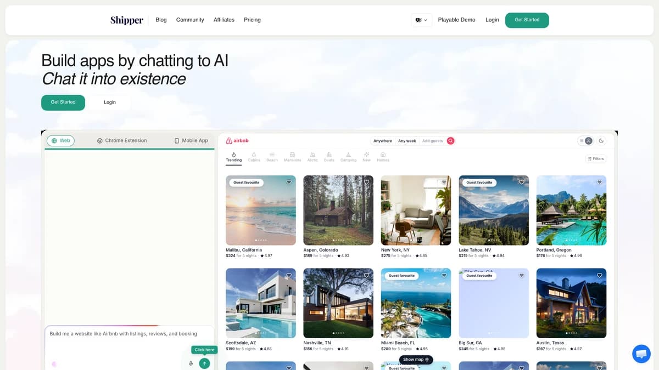The height and width of the screenshot is (370, 659).
Task: Click the Show map button
Action: click(x=416, y=360)
